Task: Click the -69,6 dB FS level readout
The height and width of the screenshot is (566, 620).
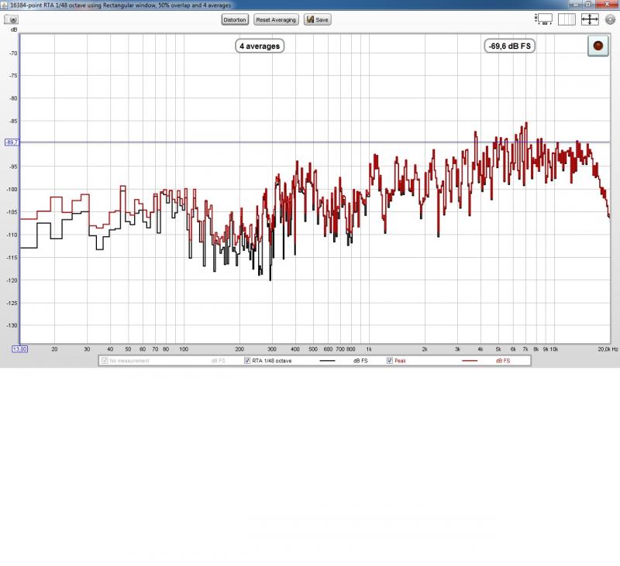Action: [x=510, y=46]
